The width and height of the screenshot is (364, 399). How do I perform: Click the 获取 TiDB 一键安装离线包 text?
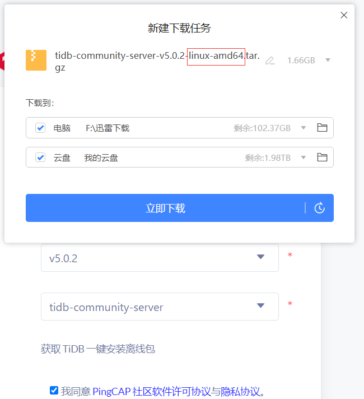click(x=98, y=349)
